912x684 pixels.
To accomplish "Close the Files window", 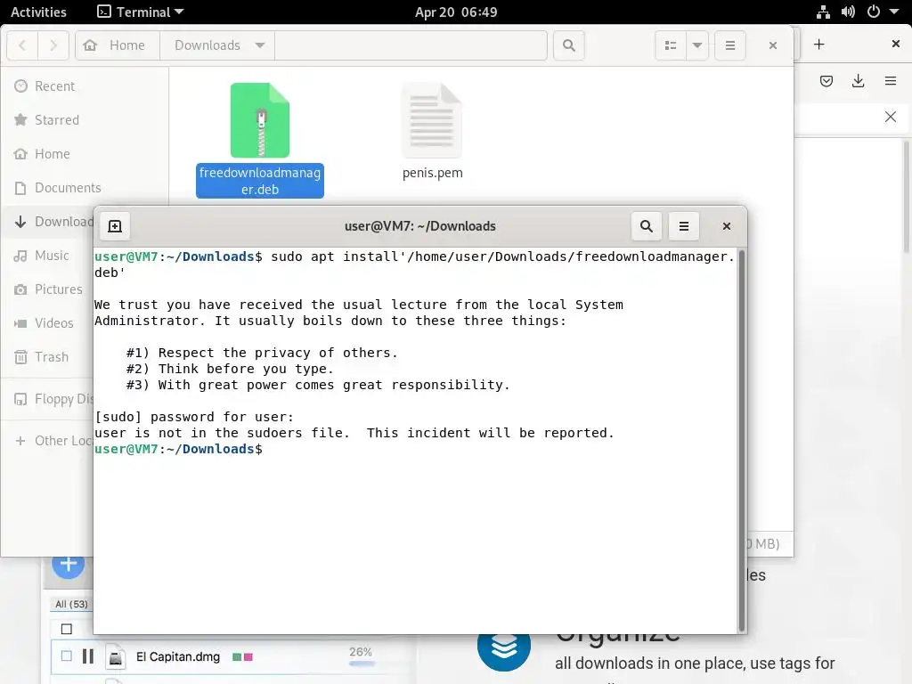I will coord(773,45).
